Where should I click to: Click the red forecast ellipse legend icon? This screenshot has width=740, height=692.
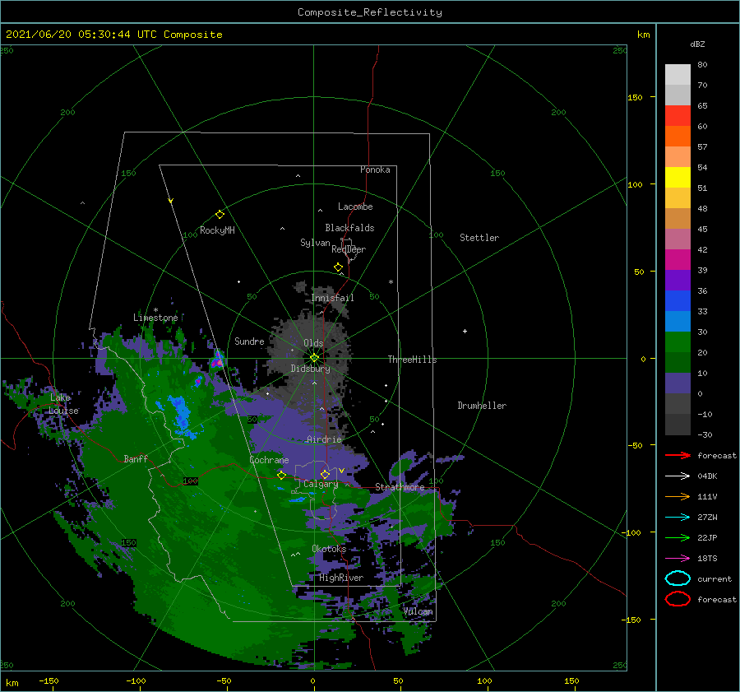coord(678,599)
